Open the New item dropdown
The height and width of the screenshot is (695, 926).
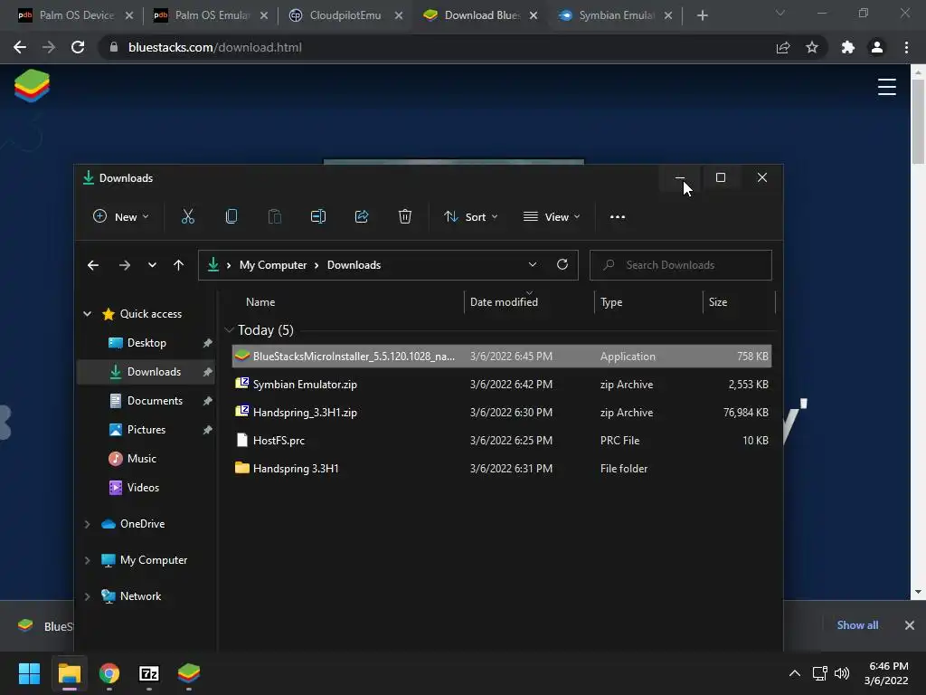coord(121,217)
